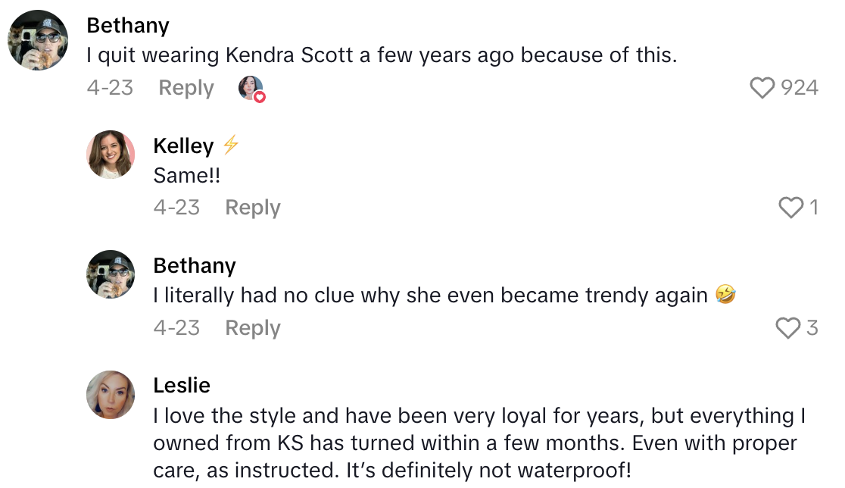Open Bethany's username on the nested reply
The image size is (845, 488).
(195, 266)
